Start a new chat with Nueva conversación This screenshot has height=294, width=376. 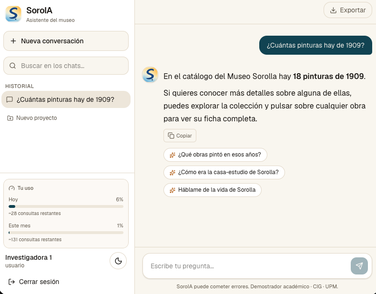click(66, 41)
